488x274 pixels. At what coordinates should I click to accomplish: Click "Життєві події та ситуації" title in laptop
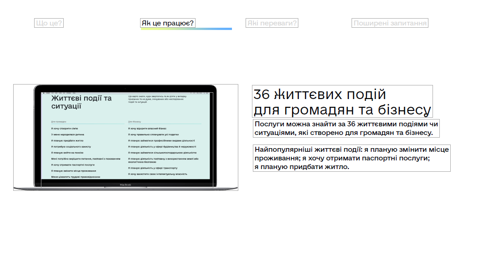click(x=81, y=102)
